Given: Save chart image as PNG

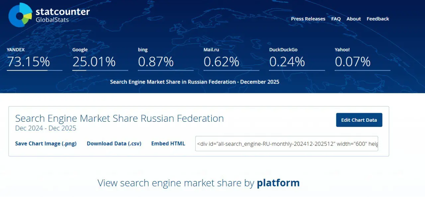Looking at the screenshot, I should click(x=46, y=144).
